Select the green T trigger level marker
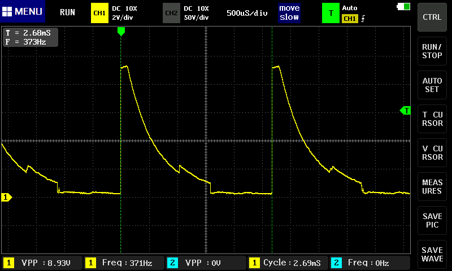Viewport: 452px width, 271px height. click(x=405, y=110)
